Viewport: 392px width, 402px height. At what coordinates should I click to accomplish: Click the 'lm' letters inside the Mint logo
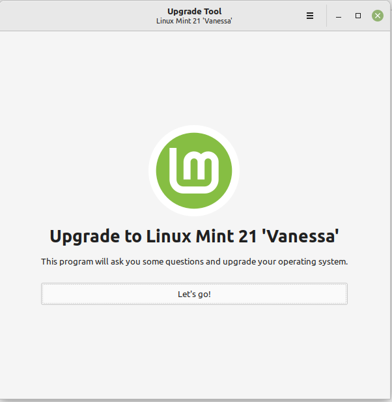click(x=194, y=170)
